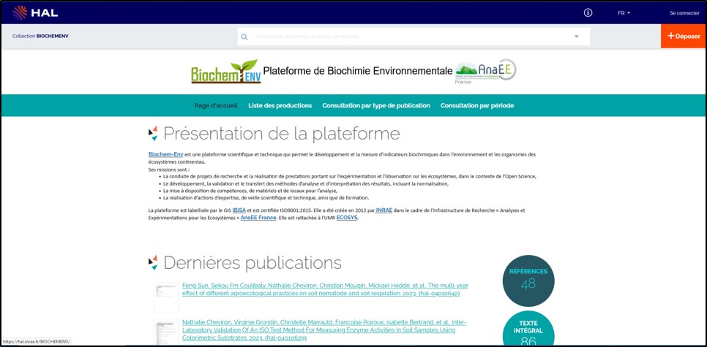This screenshot has height=347, width=707.
Task: Click the Références 48 circle
Action: (x=528, y=281)
